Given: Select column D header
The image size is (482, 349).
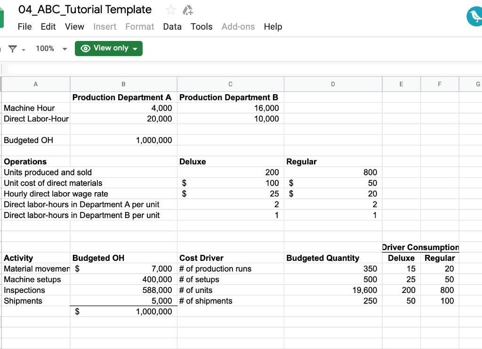Looking at the screenshot, I should (x=333, y=84).
